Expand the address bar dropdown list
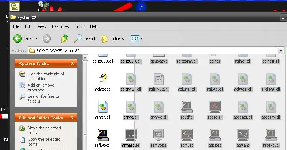The width and height of the screenshot is (287, 150). (x=281, y=50)
